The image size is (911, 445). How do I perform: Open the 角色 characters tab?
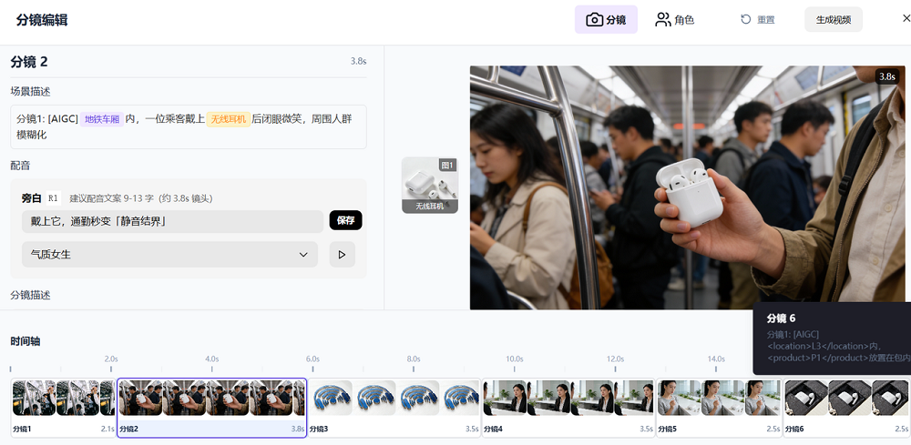point(674,19)
